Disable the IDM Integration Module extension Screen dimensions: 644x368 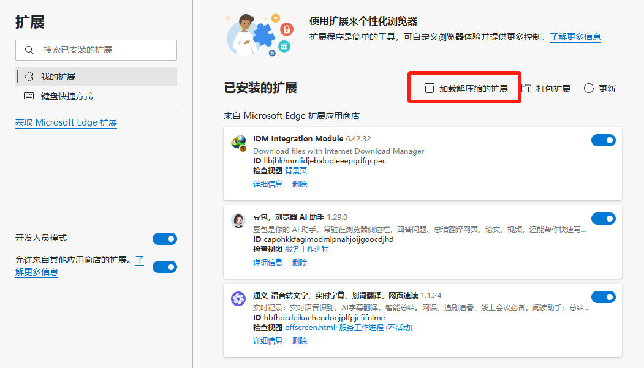pyautogui.click(x=604, y=140)
